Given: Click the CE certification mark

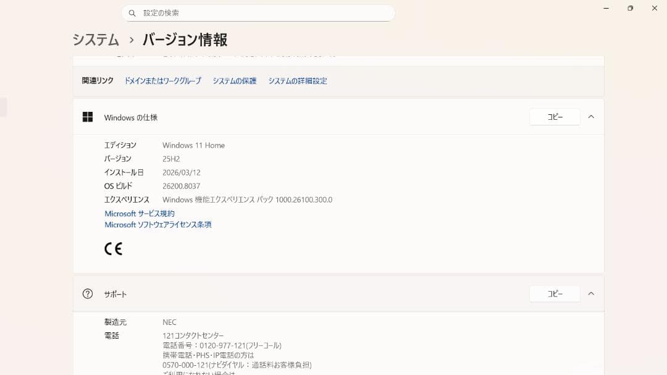Looking at the screenshot, I should pos(114,248).
